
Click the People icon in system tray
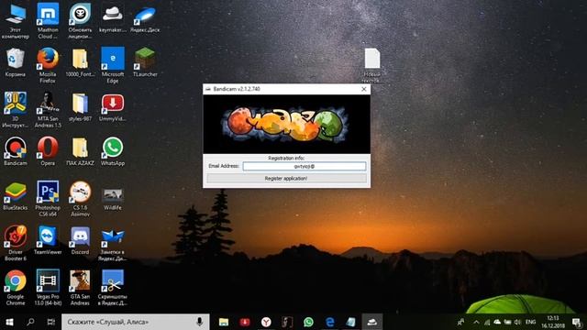coord(460,322)
